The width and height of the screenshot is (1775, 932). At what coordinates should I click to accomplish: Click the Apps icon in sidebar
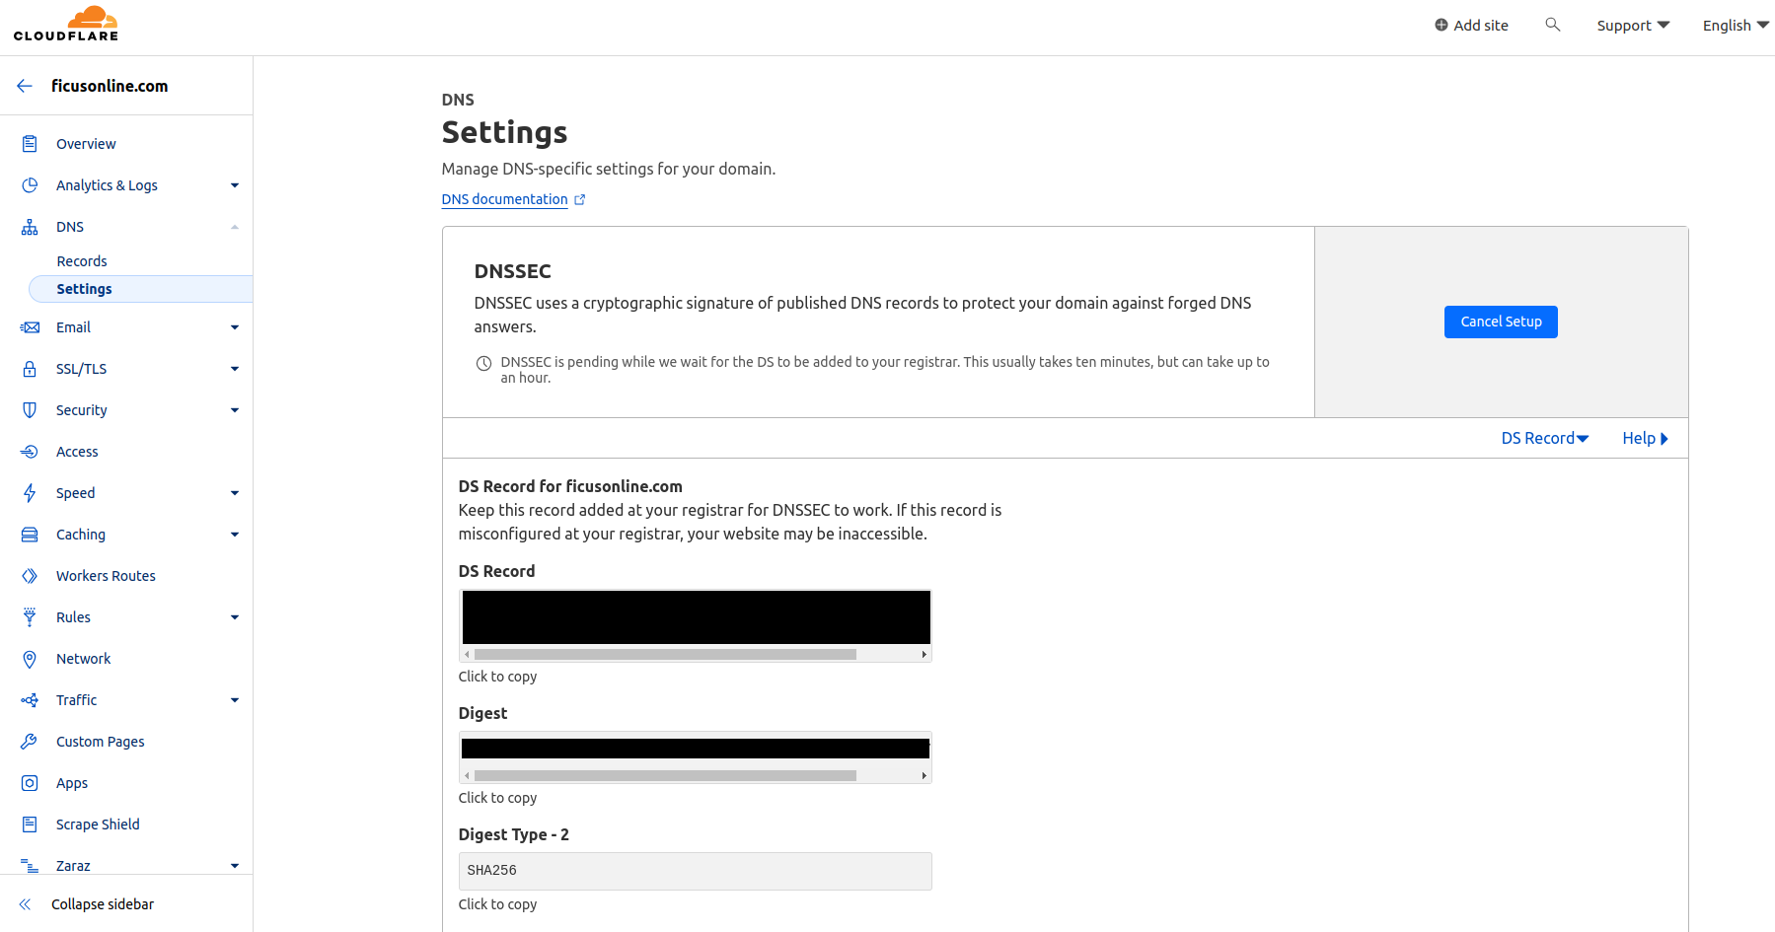tap(30, 783)
